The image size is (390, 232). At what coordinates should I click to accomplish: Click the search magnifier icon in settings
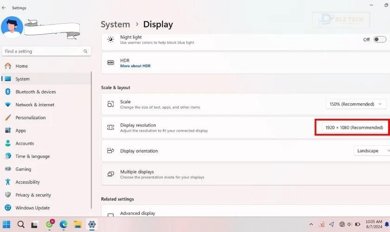85,51
